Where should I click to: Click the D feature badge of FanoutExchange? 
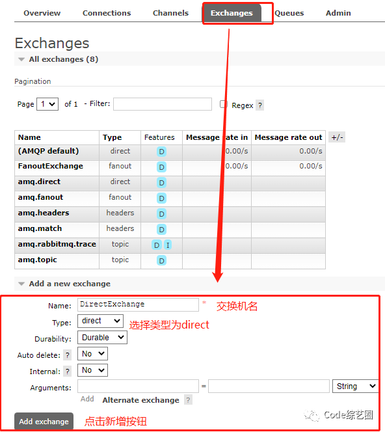click(x=162, y=167)
